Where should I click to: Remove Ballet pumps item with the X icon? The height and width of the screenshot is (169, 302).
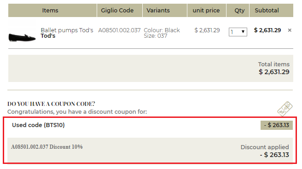click(x=290, y=30)
